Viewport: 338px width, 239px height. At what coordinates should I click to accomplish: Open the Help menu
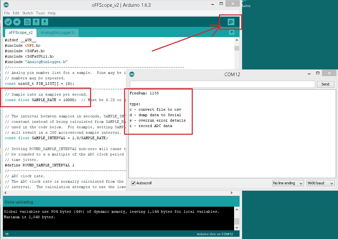point(52,13)
